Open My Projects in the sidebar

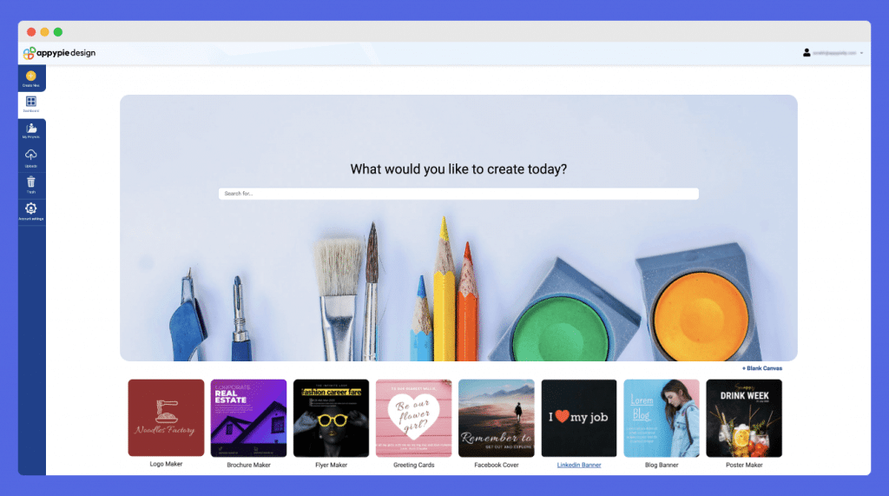tap(31, 129)
